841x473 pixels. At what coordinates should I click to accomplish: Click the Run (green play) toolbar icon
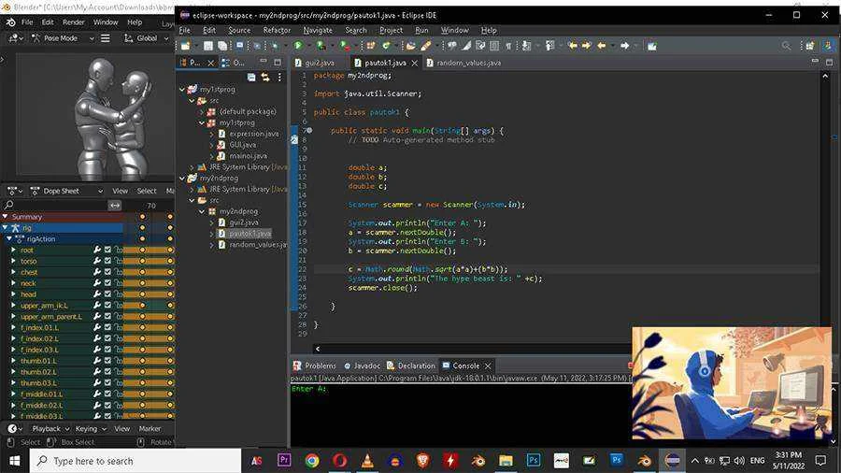298,46
